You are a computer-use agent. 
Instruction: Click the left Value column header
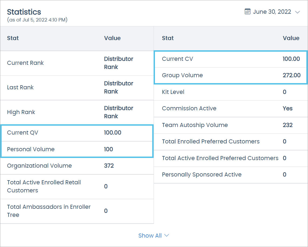(x=112, y=38)
